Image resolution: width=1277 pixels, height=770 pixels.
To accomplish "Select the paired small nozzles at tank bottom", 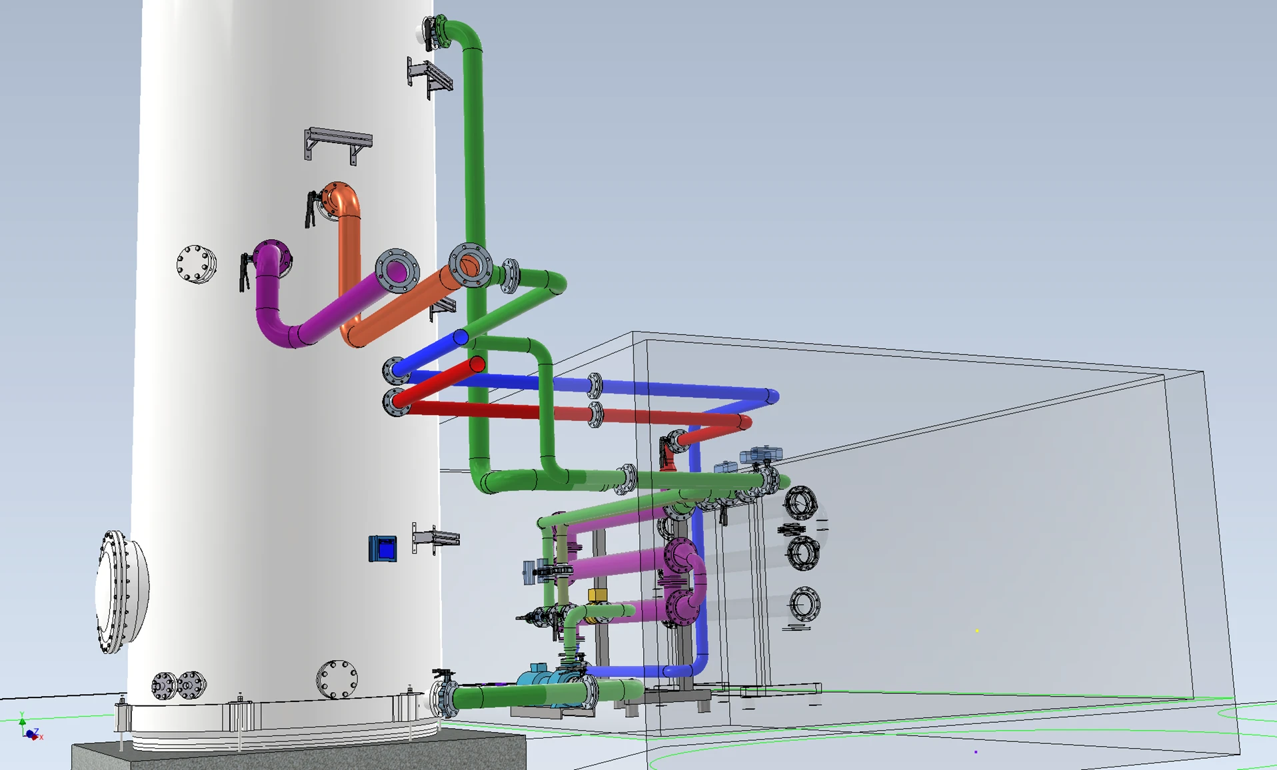I will click(178, 685).
